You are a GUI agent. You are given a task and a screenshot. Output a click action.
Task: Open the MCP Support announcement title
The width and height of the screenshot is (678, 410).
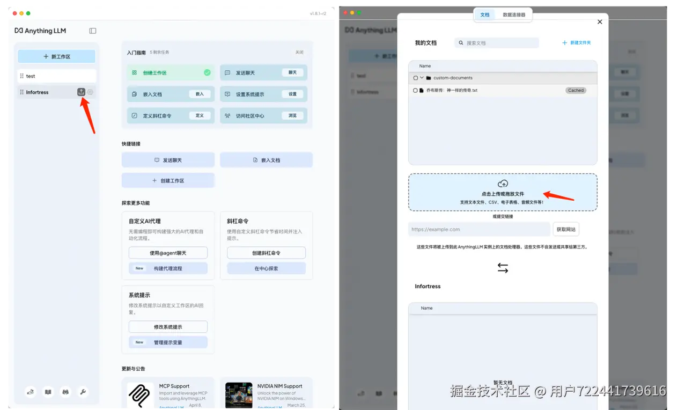[x=174, y=386]
